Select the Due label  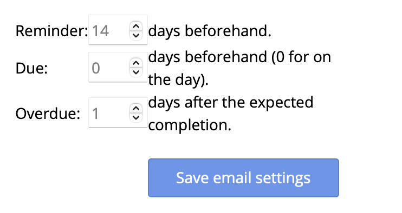coord(32,68)
